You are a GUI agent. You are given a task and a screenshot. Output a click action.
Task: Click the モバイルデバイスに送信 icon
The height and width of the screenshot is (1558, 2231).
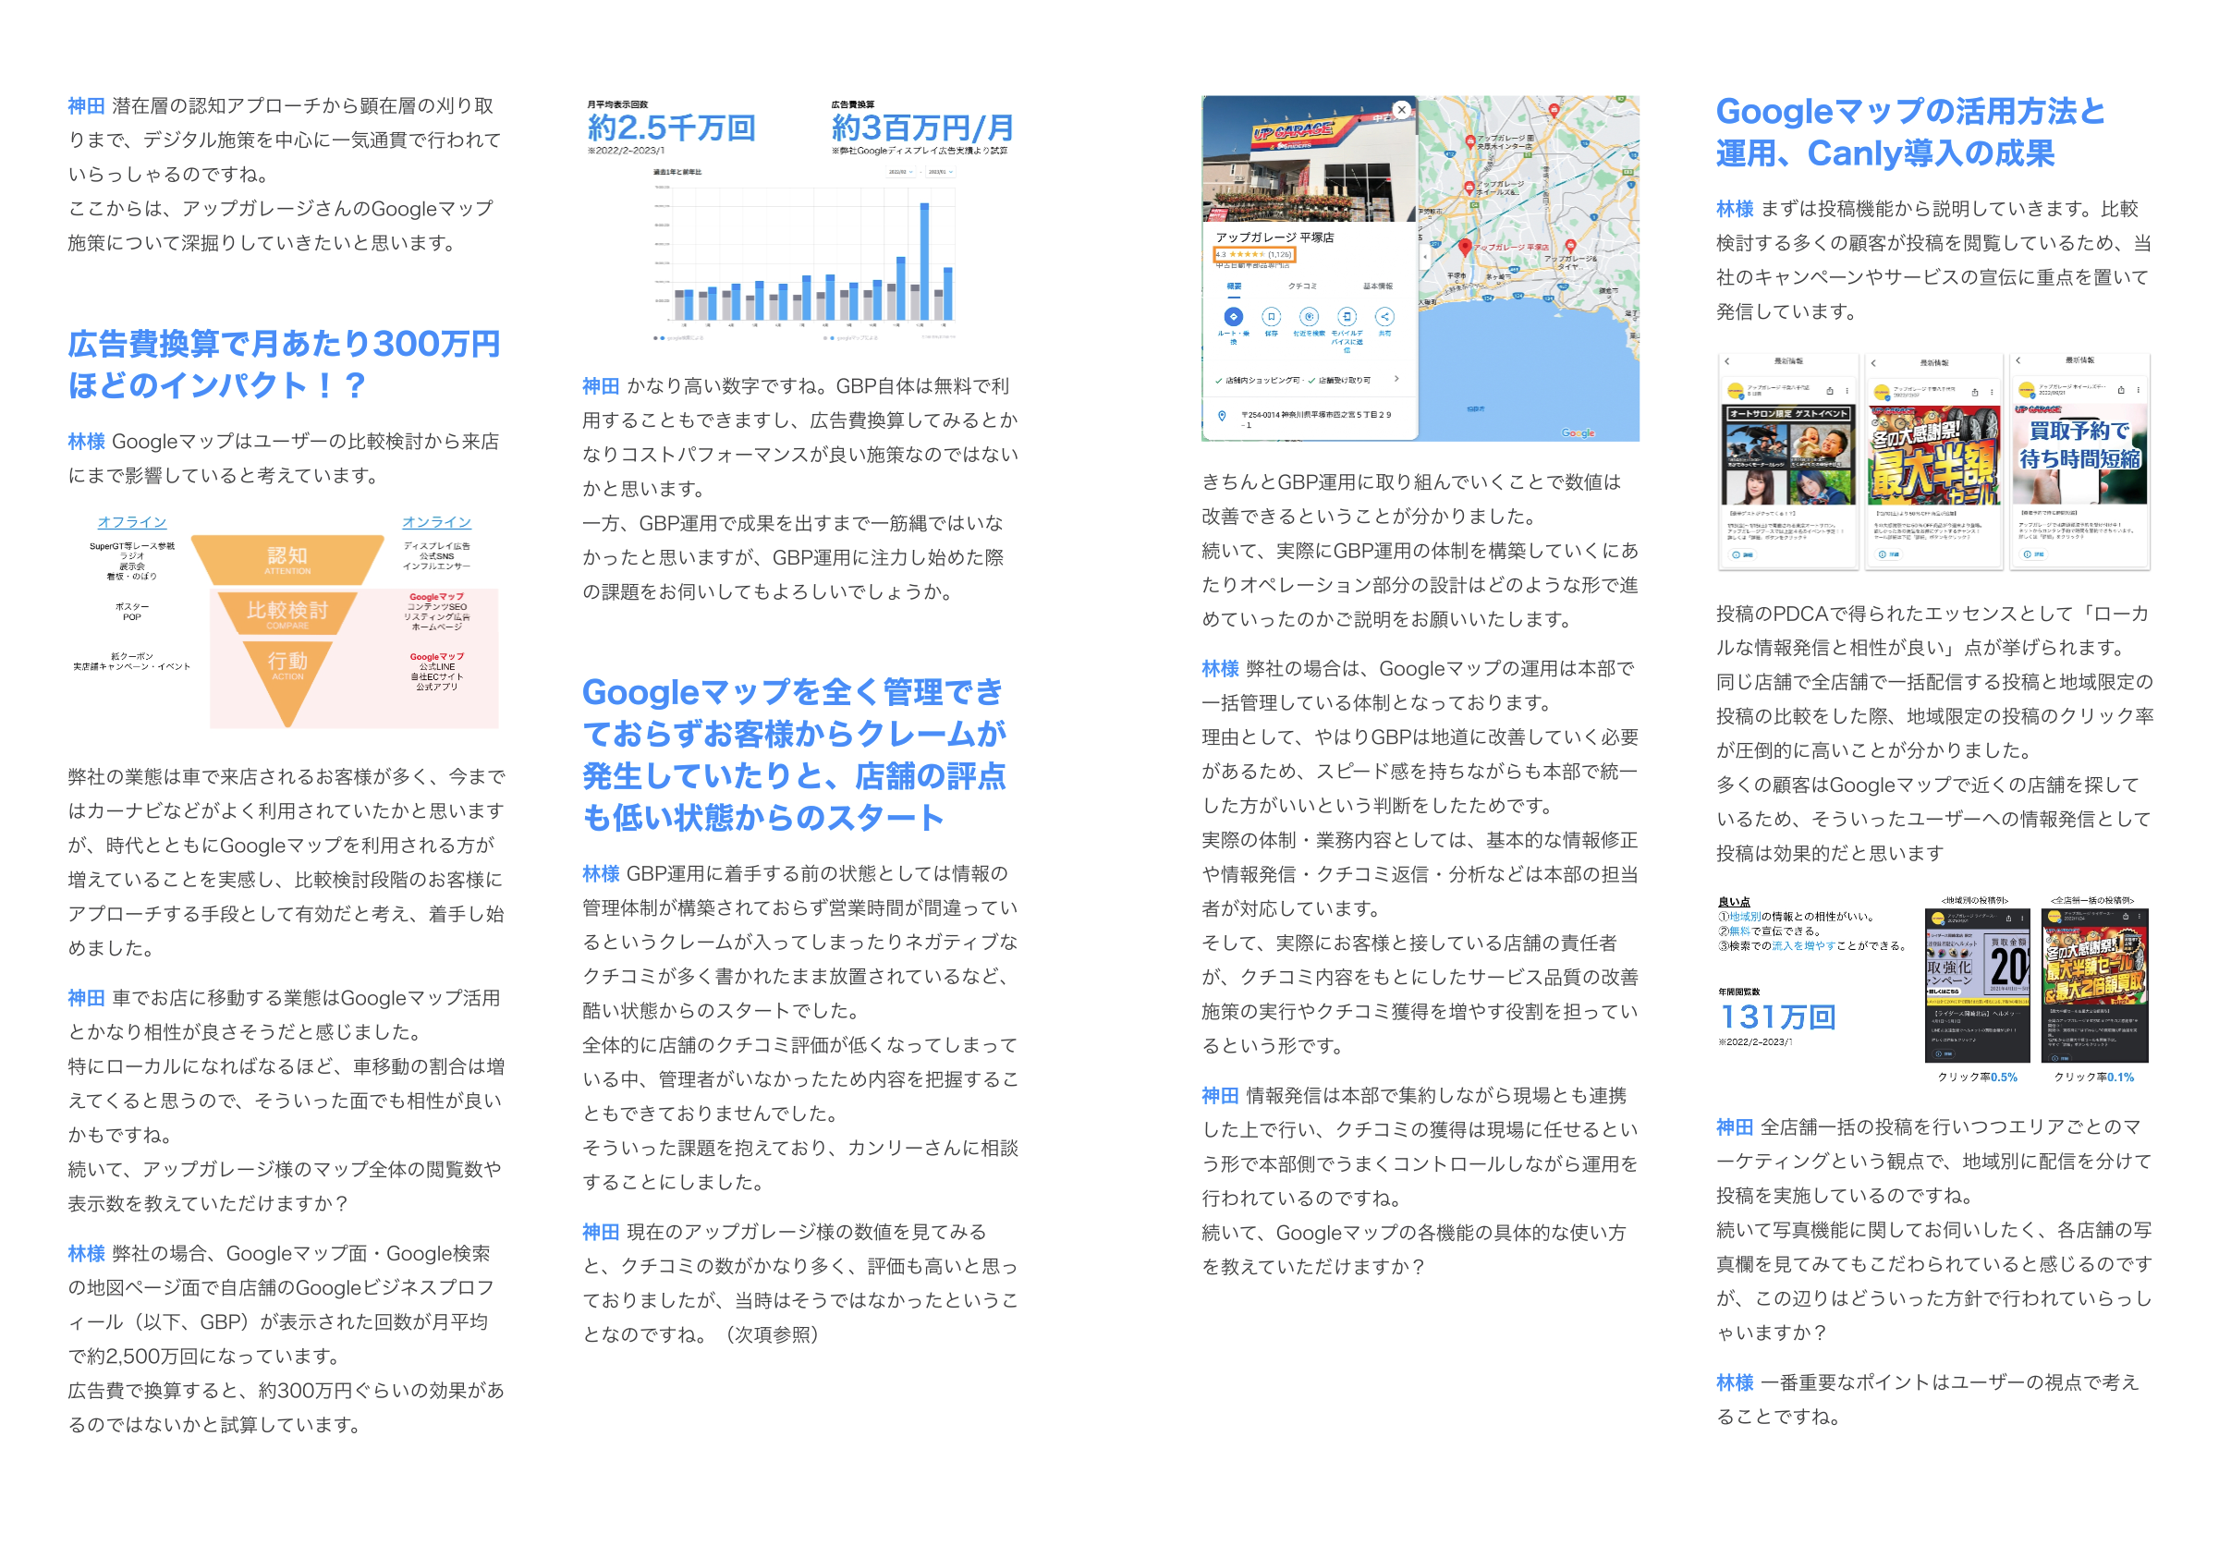pos(1347,317)
